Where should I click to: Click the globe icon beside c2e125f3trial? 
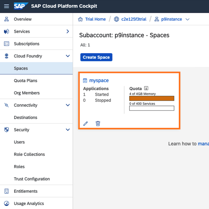(x=116, y=19)
